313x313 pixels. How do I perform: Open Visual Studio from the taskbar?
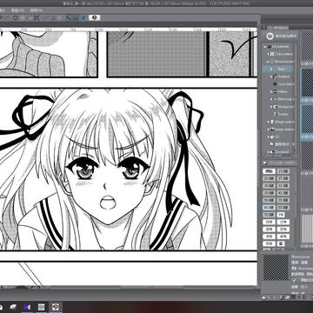point(28,307)
